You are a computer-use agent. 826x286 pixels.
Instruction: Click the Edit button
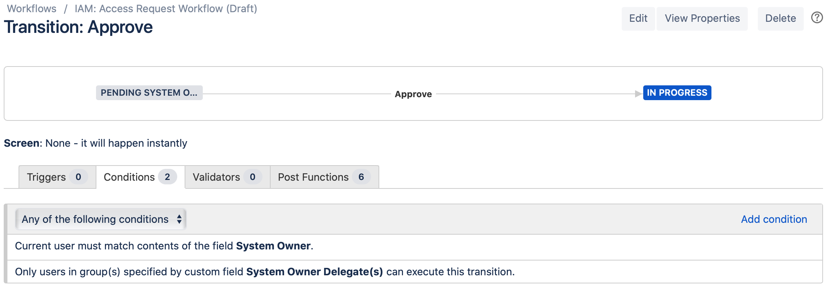(638, 18)
